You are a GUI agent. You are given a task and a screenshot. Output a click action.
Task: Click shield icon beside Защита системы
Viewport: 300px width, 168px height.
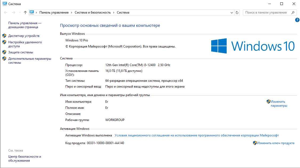(x=4, y=52)
